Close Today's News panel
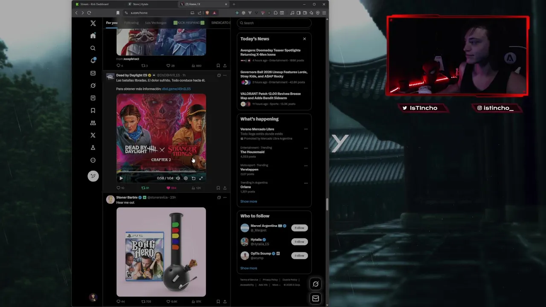The width and height of the screenshot is (546, 307). (305, 39)
